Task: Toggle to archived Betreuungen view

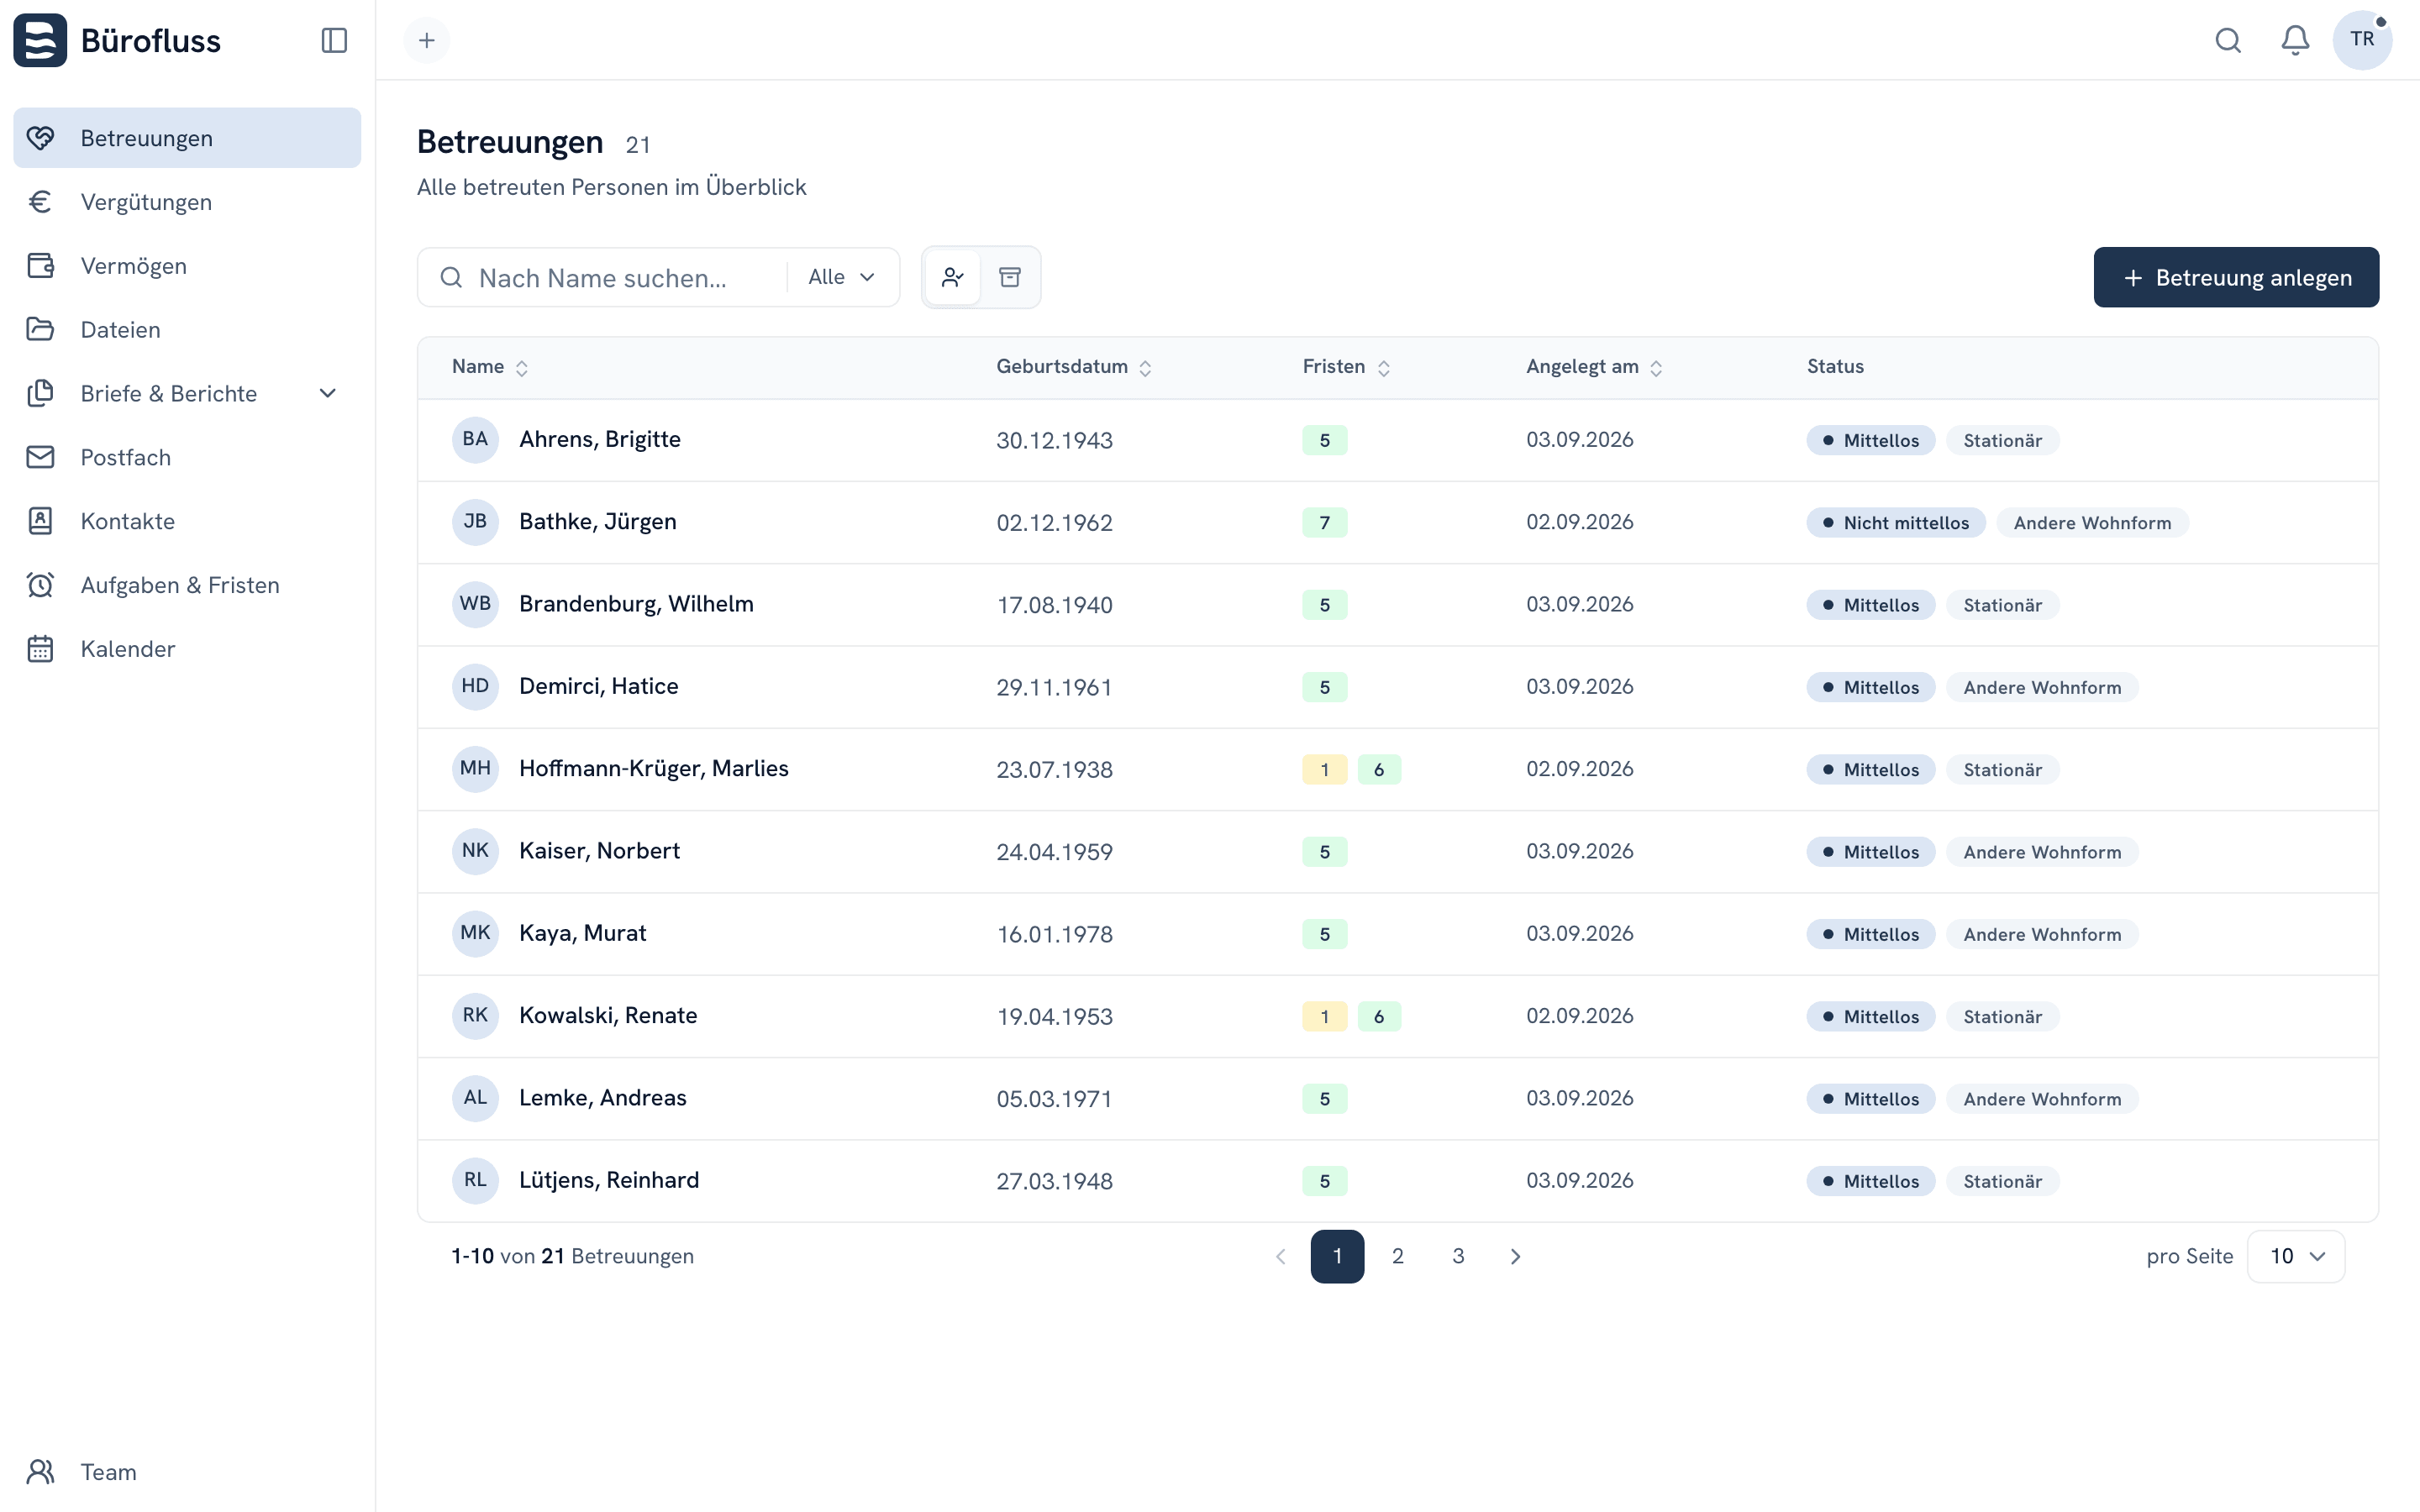Action: pos(1010,277)
